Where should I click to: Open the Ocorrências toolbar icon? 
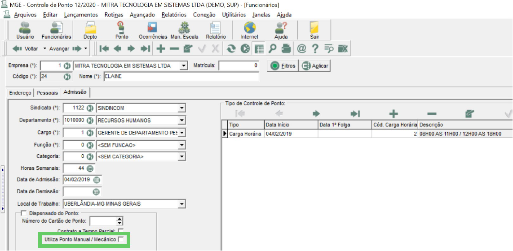point(153,30)
